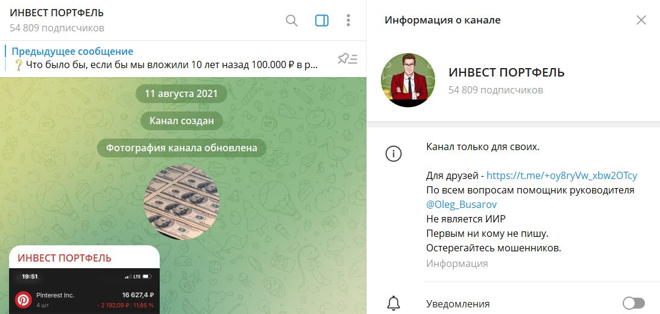Screen dimensions: 660x314
Task: Click the info circle icon beside description
Action: 394,154
